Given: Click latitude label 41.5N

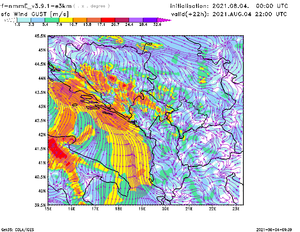Looking at the screenshot, I should (x=40, y=149).
